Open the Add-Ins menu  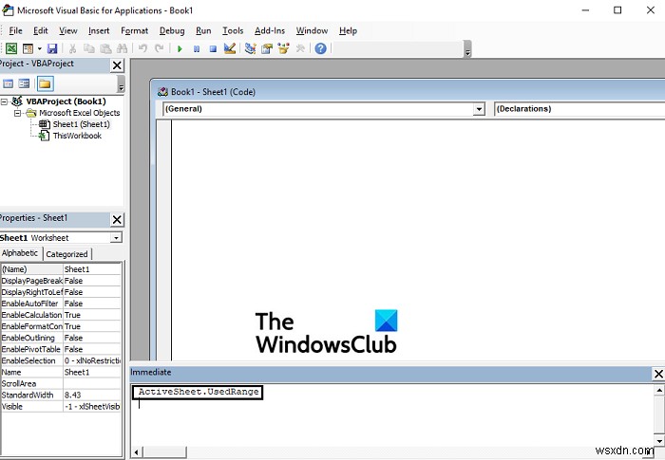pyautogui.click(x=270, y=31)
